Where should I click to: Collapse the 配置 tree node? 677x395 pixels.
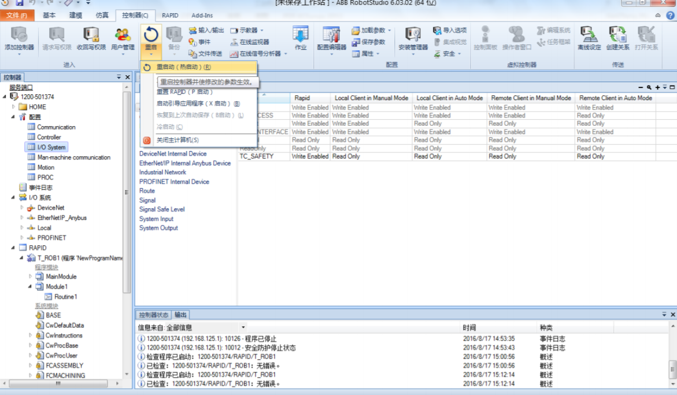point(13,117)
